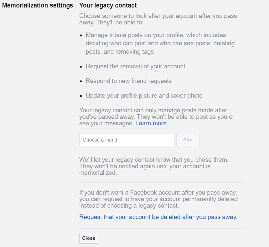The width and height of the screenshot is (269, 247).
Task: Close the memorialization settings panel
Action: tap(88, 238)
